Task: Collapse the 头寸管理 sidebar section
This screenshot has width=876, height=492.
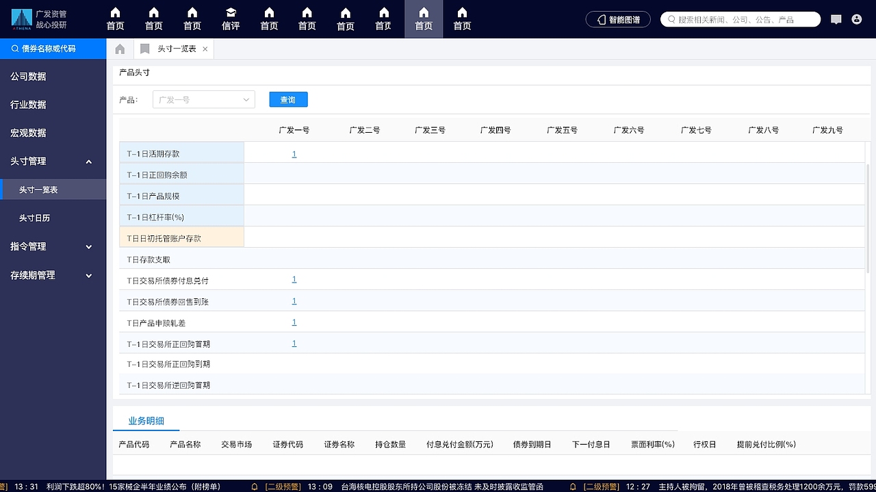Action: click(x=88, y=161)
